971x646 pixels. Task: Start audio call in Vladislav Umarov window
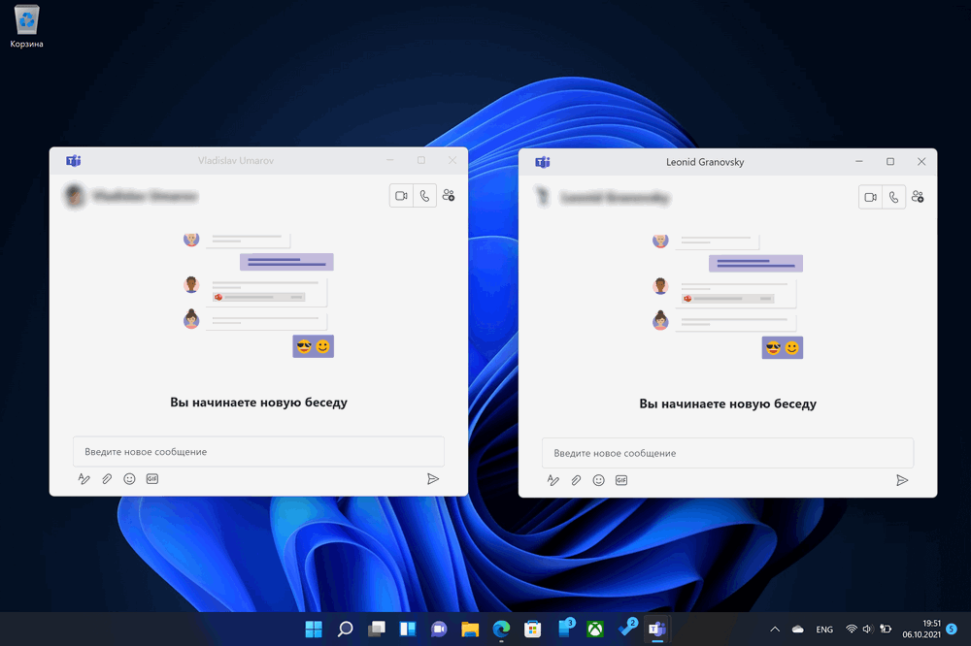point(425,196)
